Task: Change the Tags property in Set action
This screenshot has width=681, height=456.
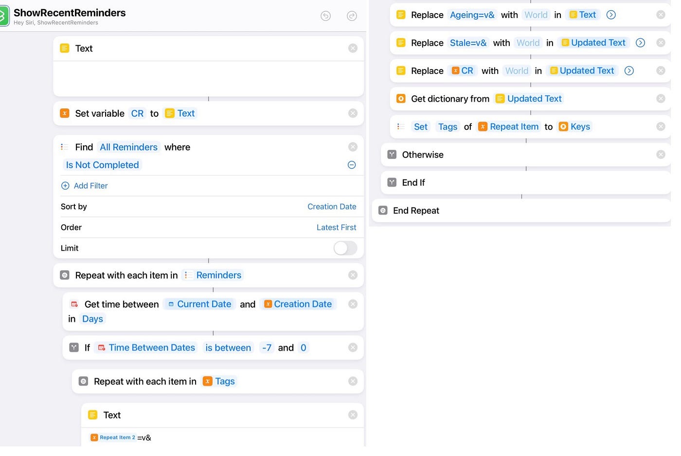Action: (x=448, y=127)
